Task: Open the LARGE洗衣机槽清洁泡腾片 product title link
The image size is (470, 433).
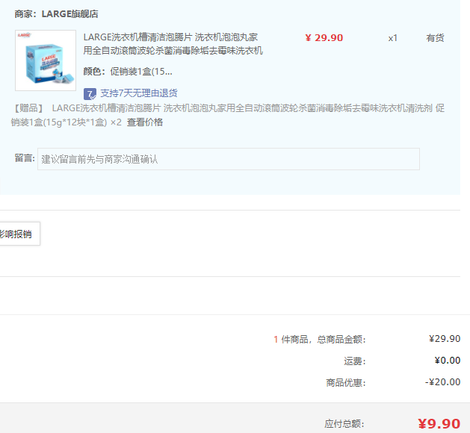Action: [x=173, y=44]
